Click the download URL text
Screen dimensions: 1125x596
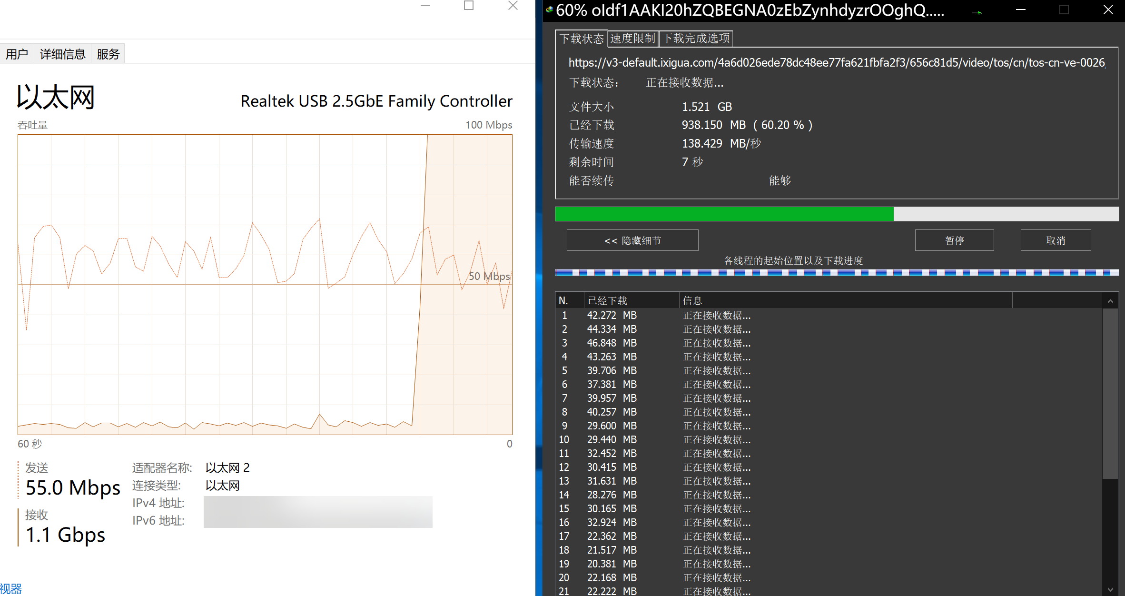coord(837,63)
